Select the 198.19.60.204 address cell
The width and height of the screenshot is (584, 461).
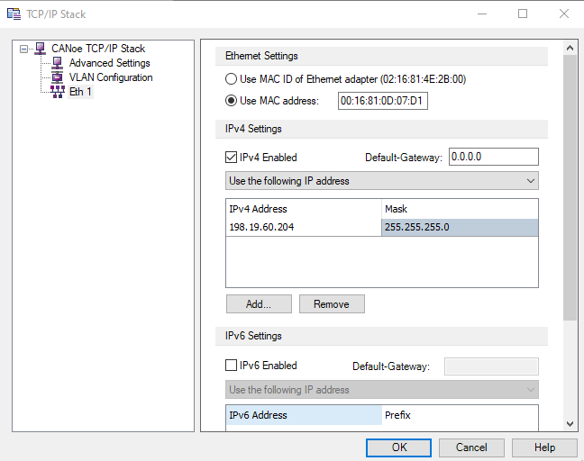pos(304,227)
